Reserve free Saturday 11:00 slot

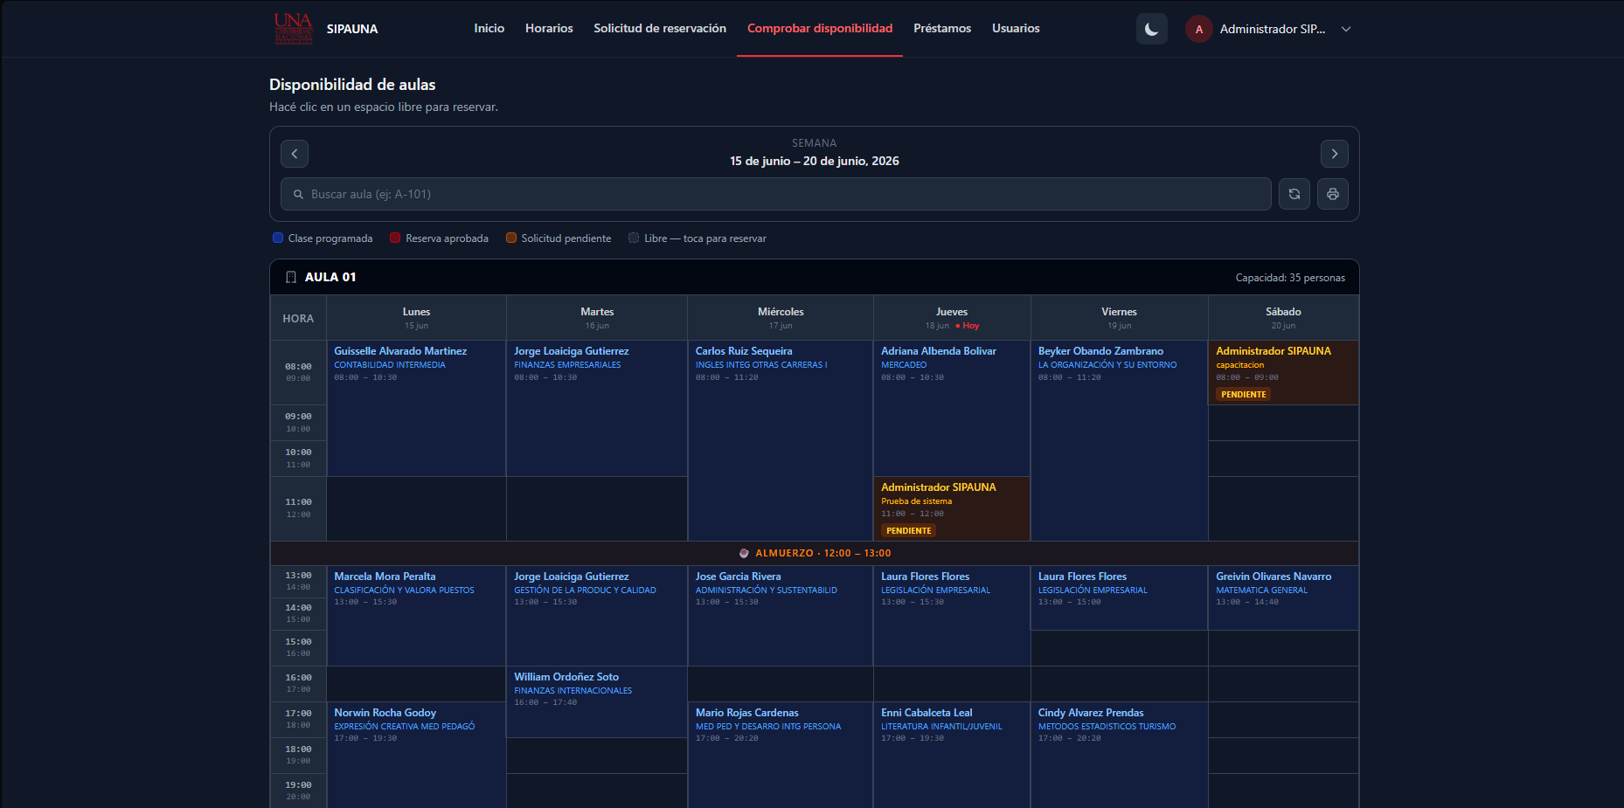coord(1283,508)
